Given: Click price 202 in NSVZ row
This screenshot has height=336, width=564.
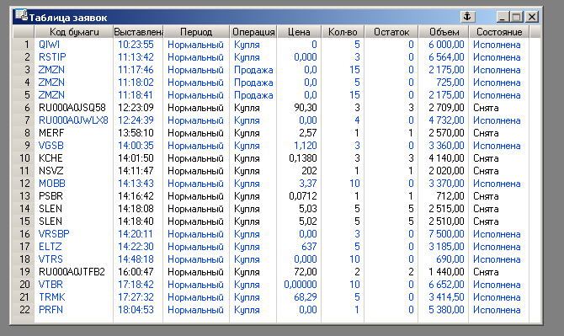Looking at the screenshot, I should pos(309,170).
